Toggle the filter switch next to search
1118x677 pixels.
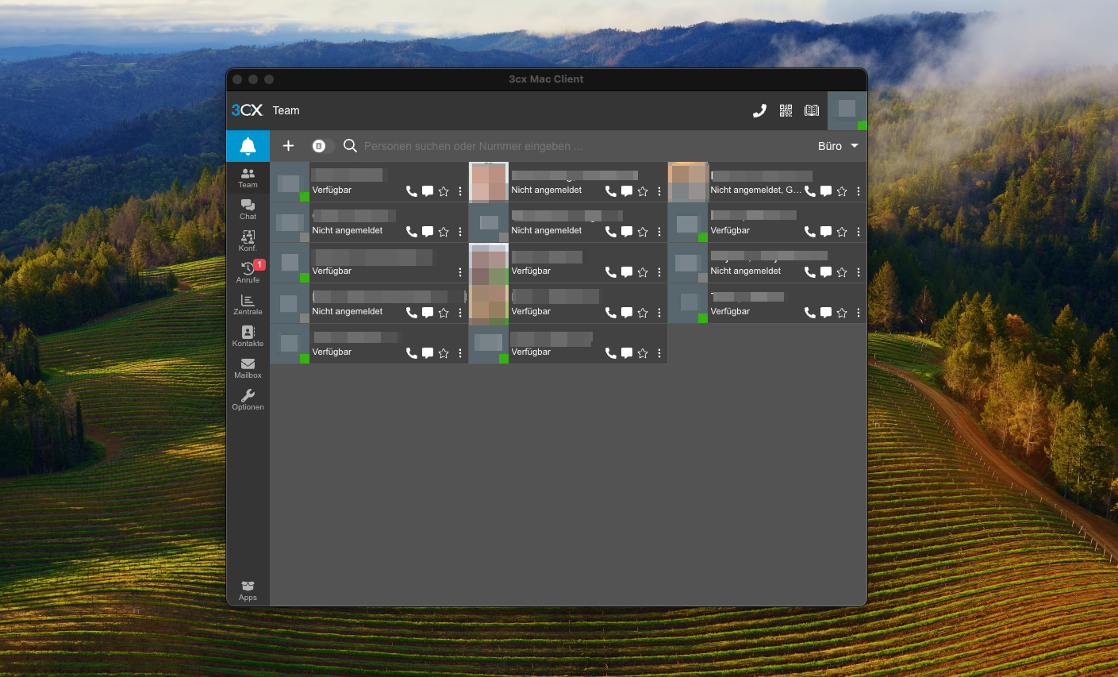click(x=319, y=145)
